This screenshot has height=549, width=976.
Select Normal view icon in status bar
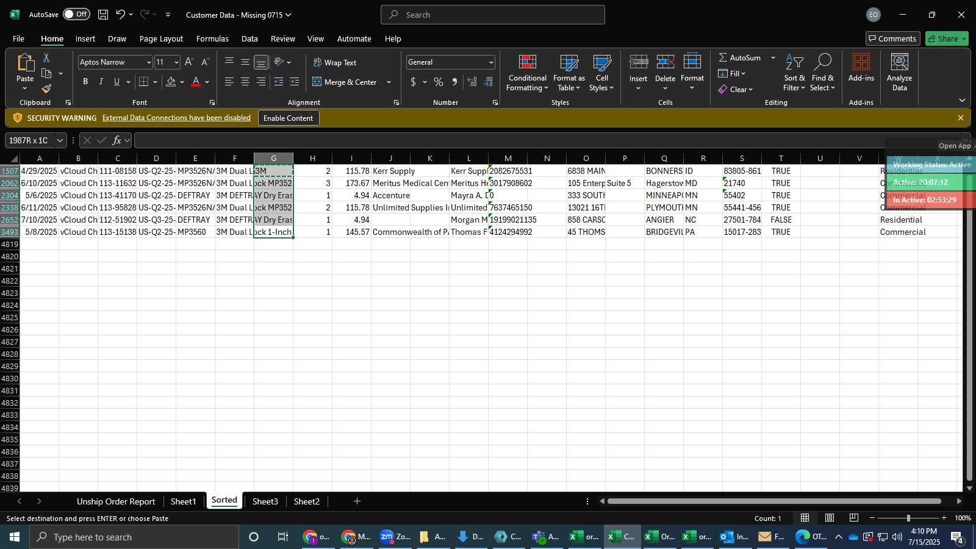click(805, 518)
